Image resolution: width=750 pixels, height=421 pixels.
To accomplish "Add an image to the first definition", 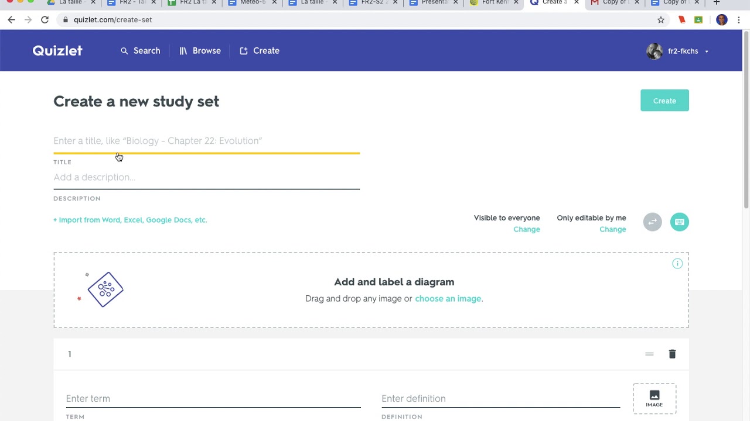I will pos(654,398).
